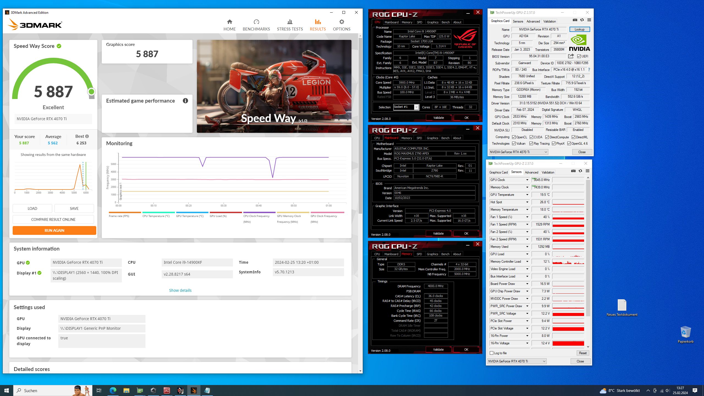Image resolution: width=704 pixels, height=396 pixels.
Task: Click the info icon next to Best score
Action: point(87,136)
